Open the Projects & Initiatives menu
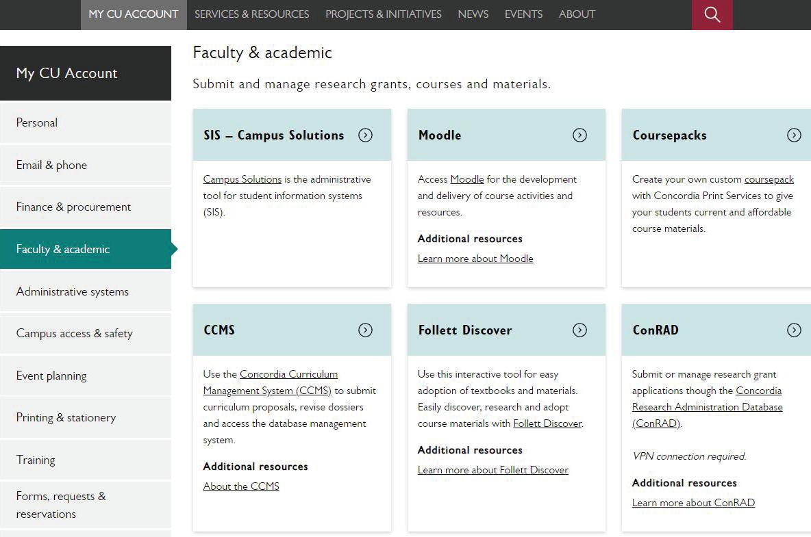811x537 pixels. click(383, 14)
